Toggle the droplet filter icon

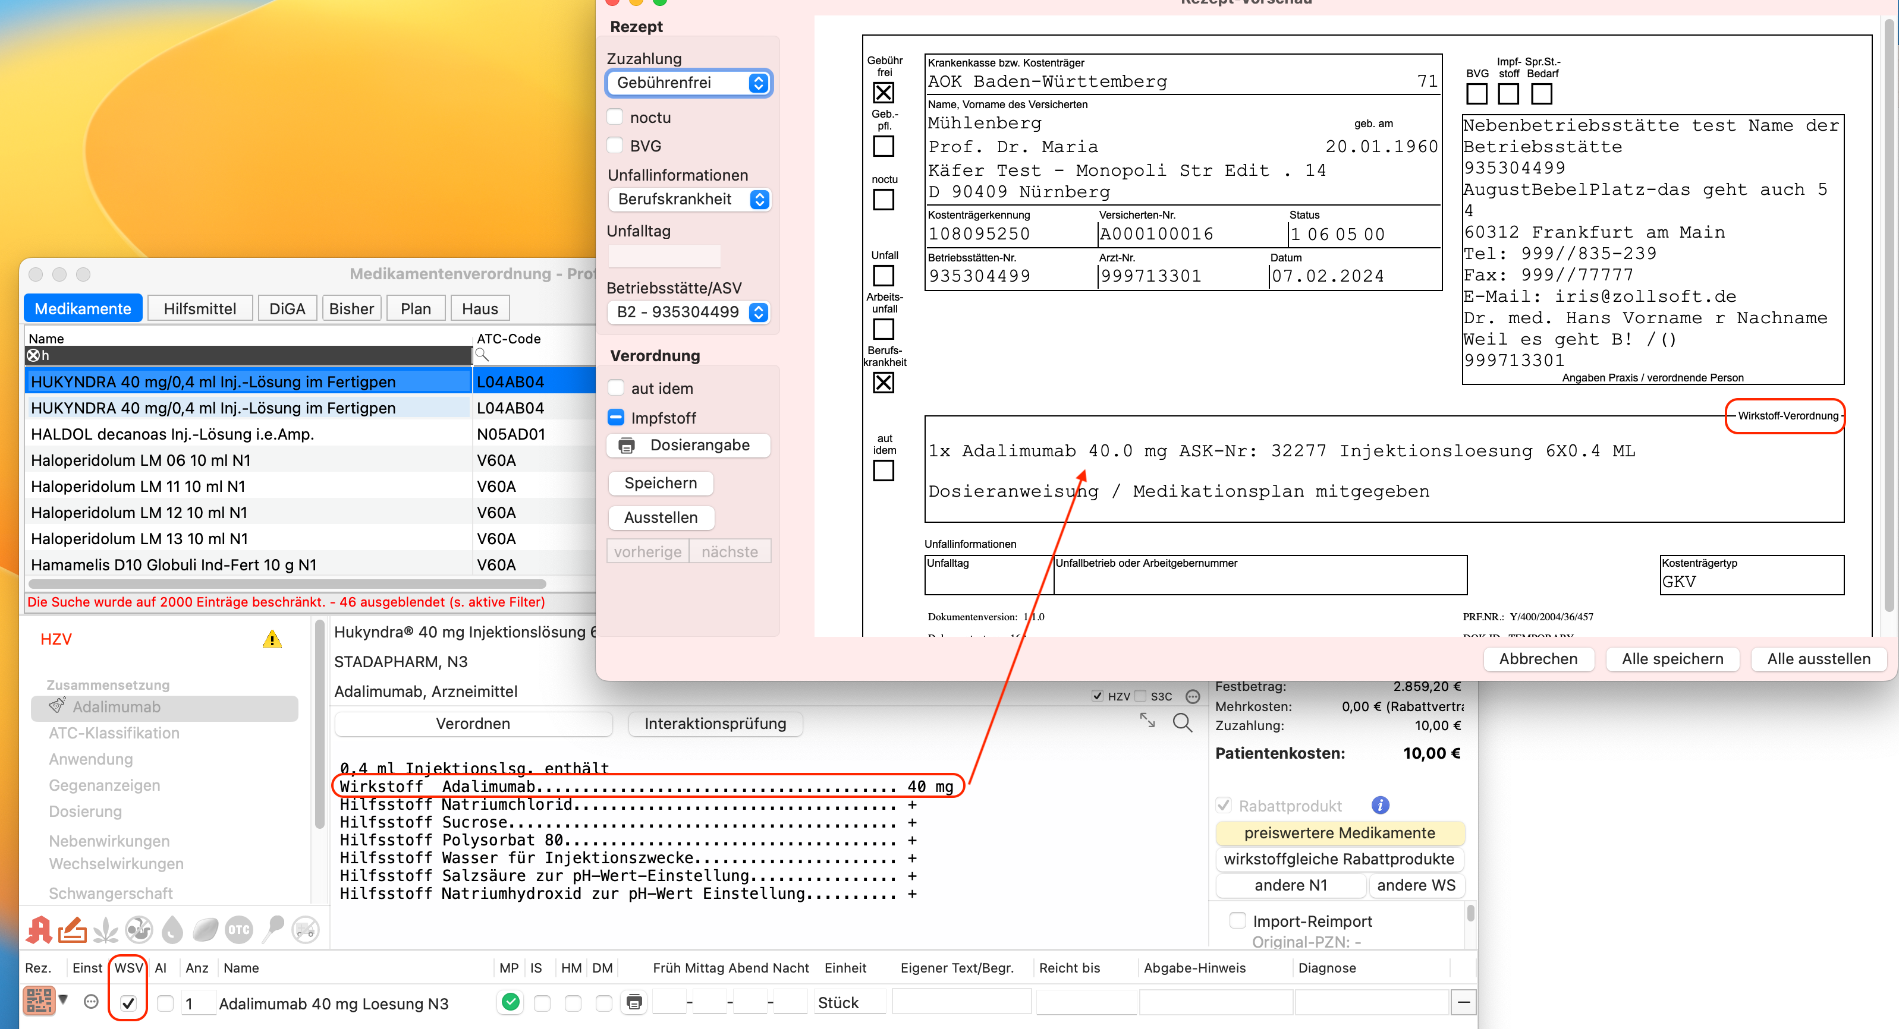tap(172, 930)
